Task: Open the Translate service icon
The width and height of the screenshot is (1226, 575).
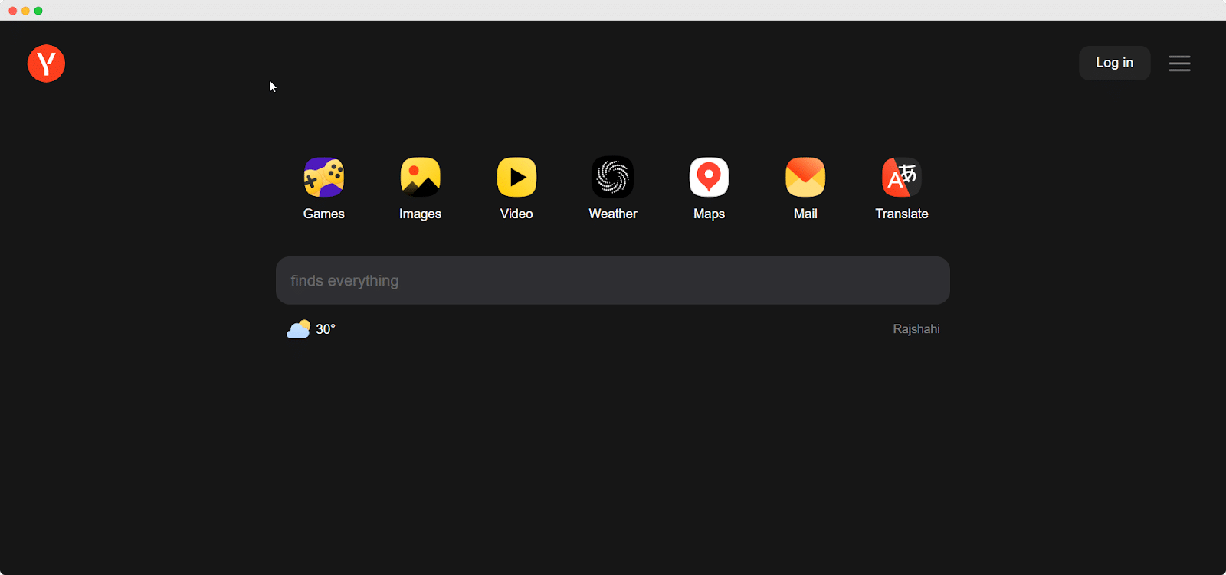Action: (x=902, y=177)
